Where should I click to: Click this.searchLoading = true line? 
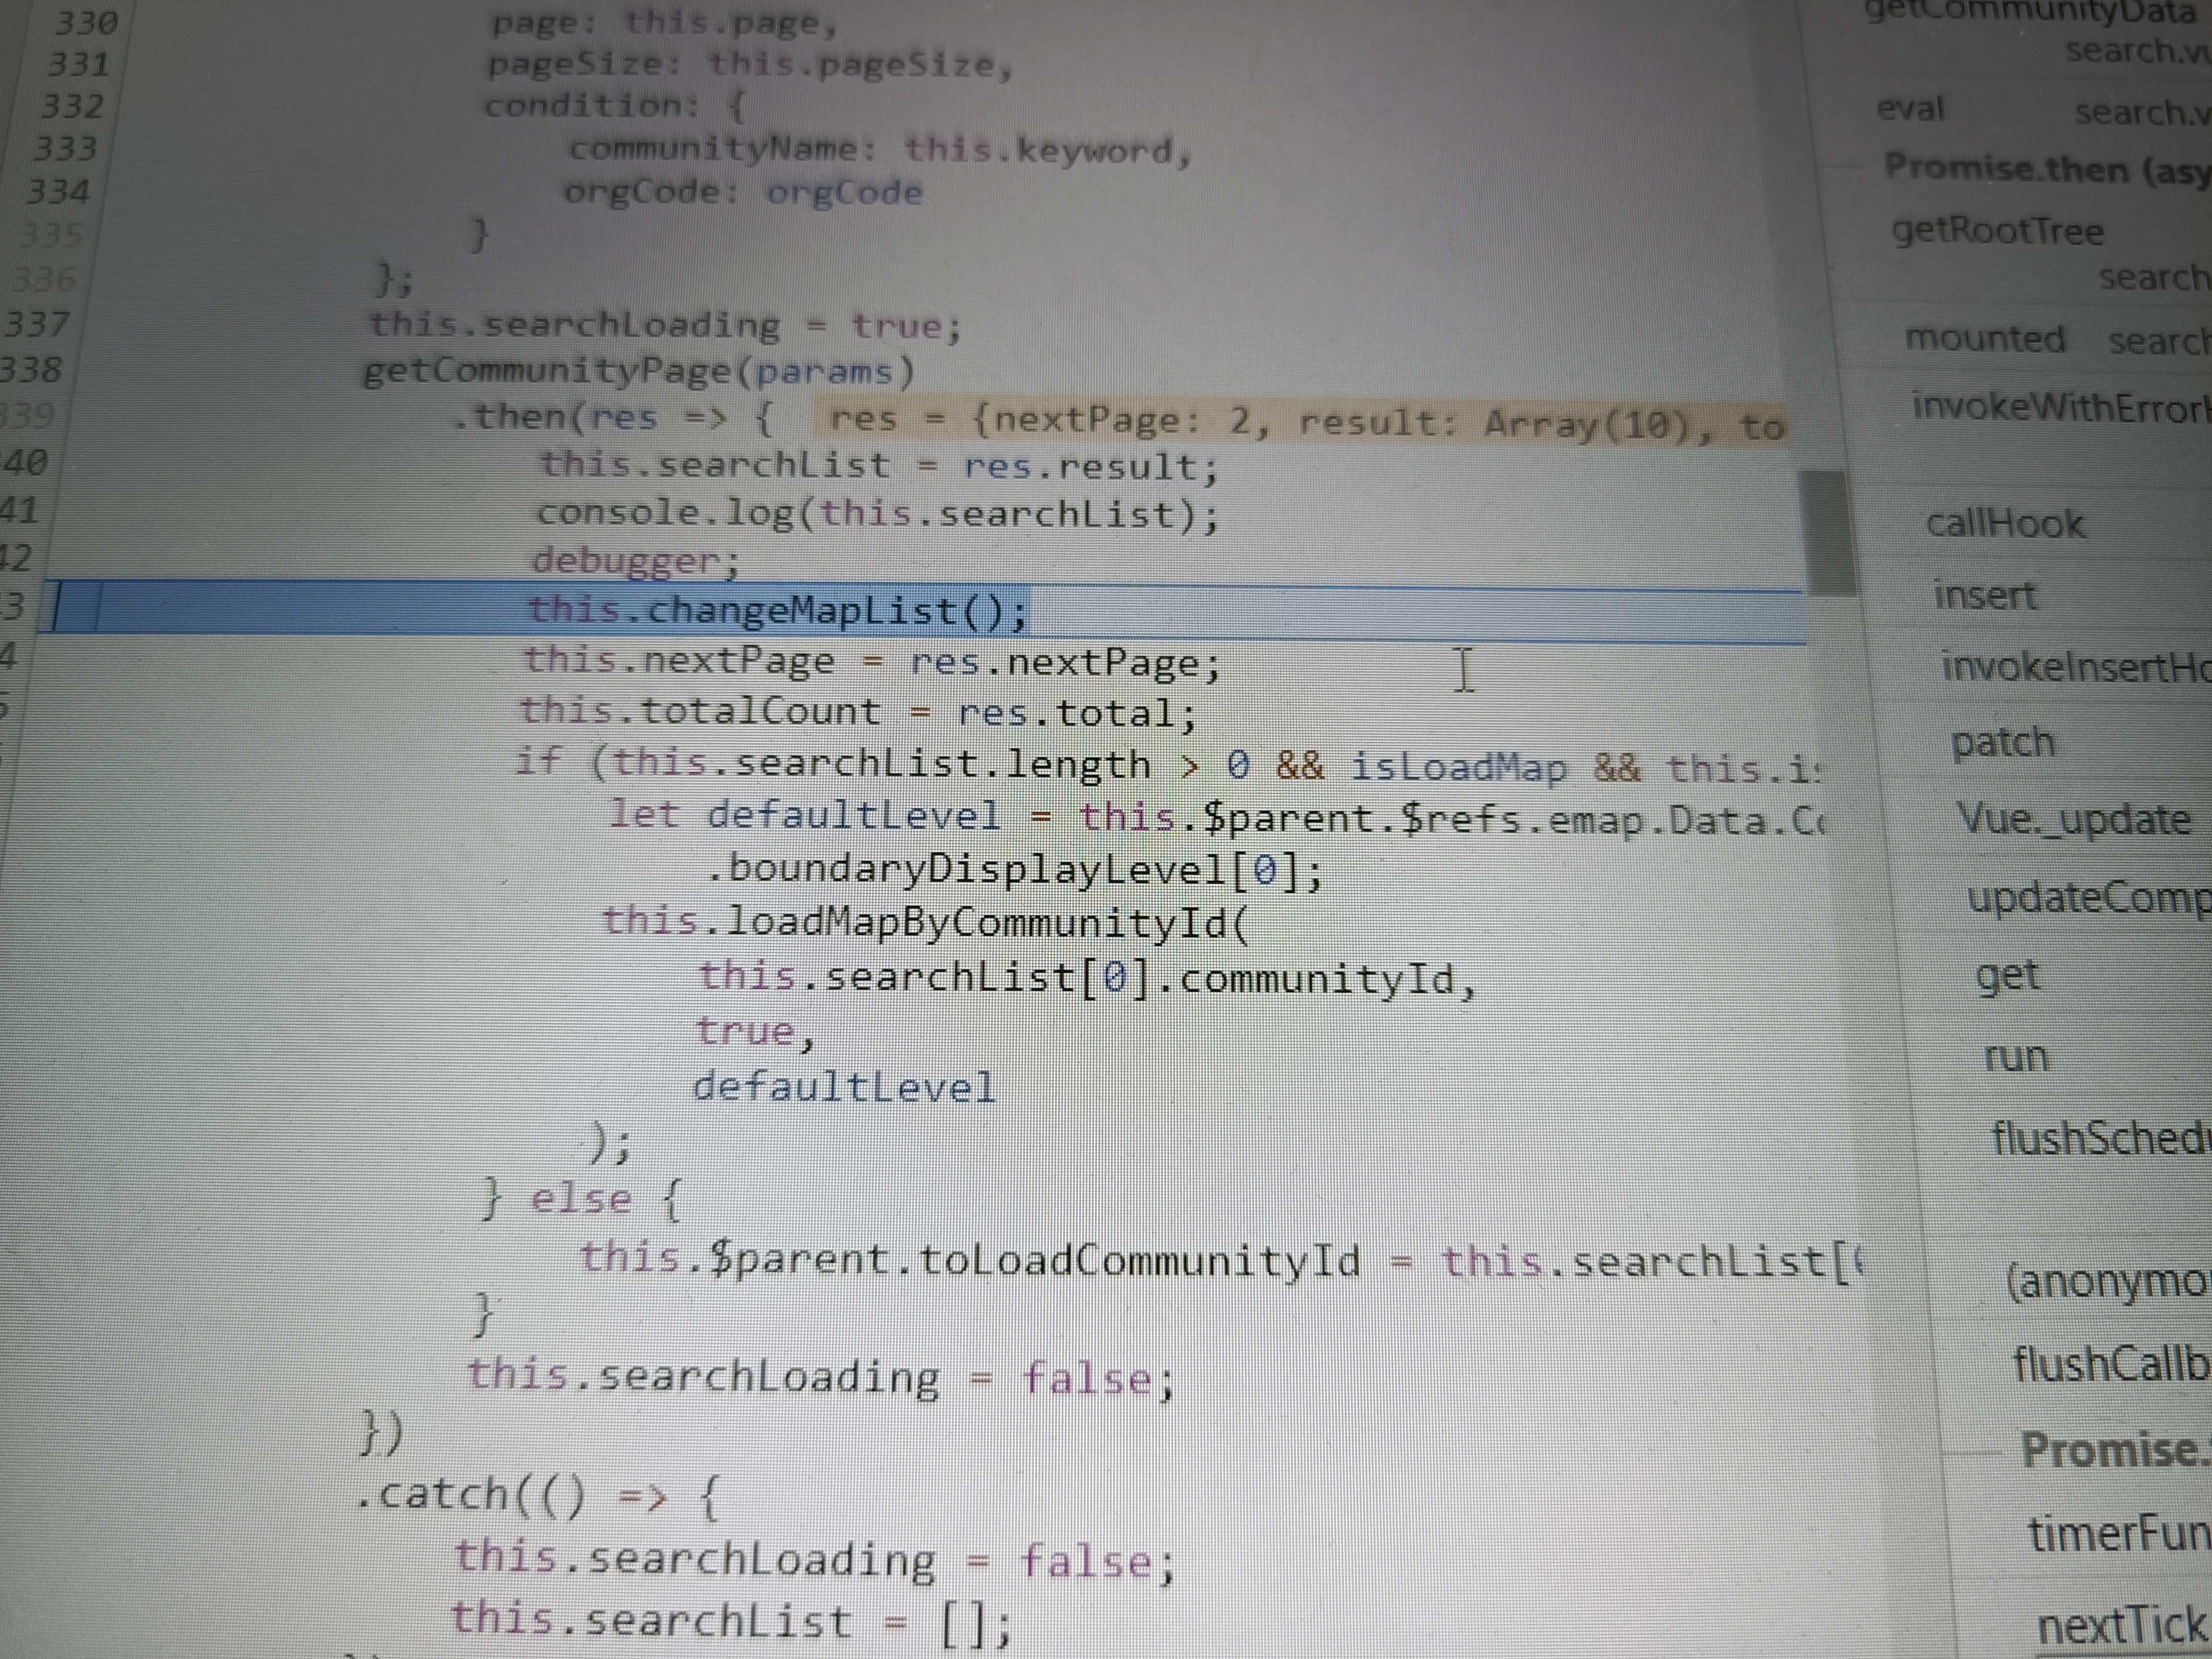[665, 325]
